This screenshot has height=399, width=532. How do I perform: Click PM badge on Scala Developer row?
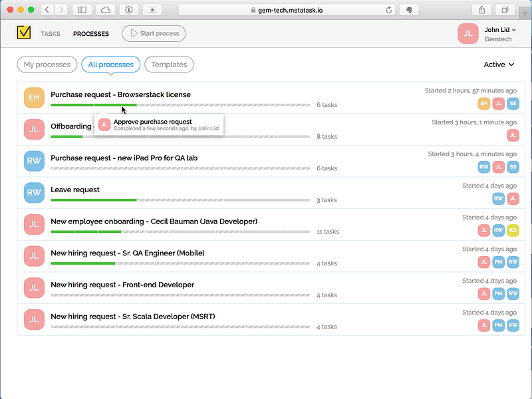click(498, 325)
